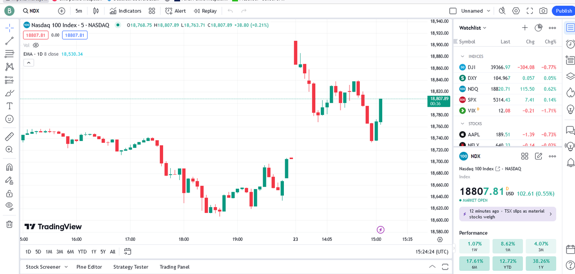
Task: Maximize the bottom panel
Action: (445, 267)
